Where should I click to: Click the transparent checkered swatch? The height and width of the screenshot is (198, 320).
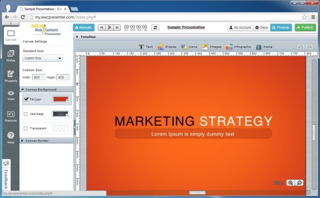[60, 128]
